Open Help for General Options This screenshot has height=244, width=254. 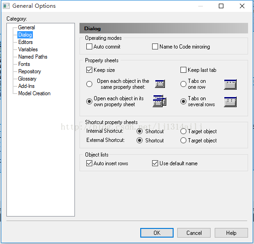click(x=231, y=233)
